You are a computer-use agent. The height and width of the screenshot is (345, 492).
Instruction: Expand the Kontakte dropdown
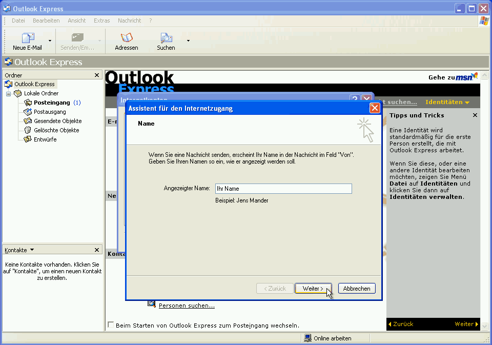[x=31, y=250]
